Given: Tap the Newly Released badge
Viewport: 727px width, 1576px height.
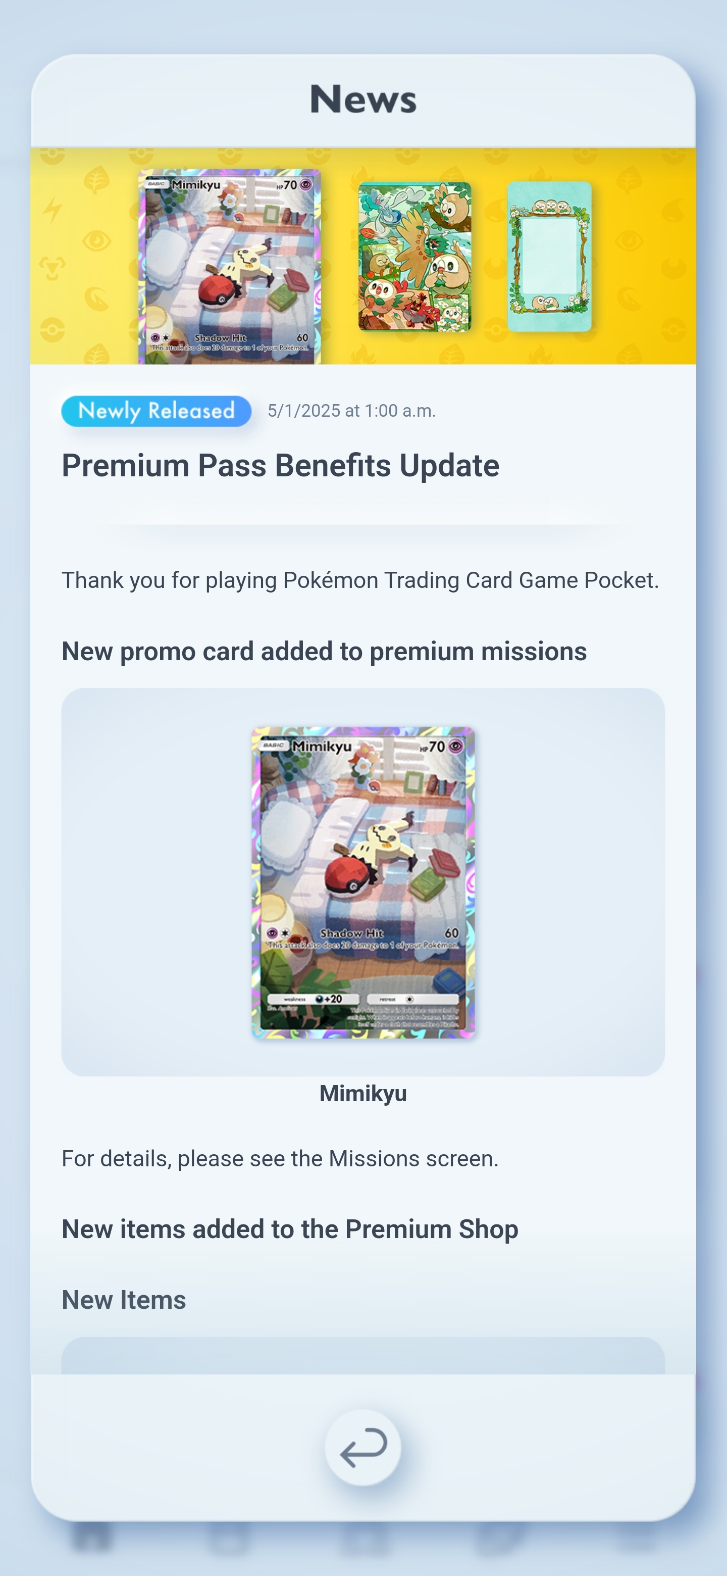Looking at the screenshot, I should [x=157, y=411].
